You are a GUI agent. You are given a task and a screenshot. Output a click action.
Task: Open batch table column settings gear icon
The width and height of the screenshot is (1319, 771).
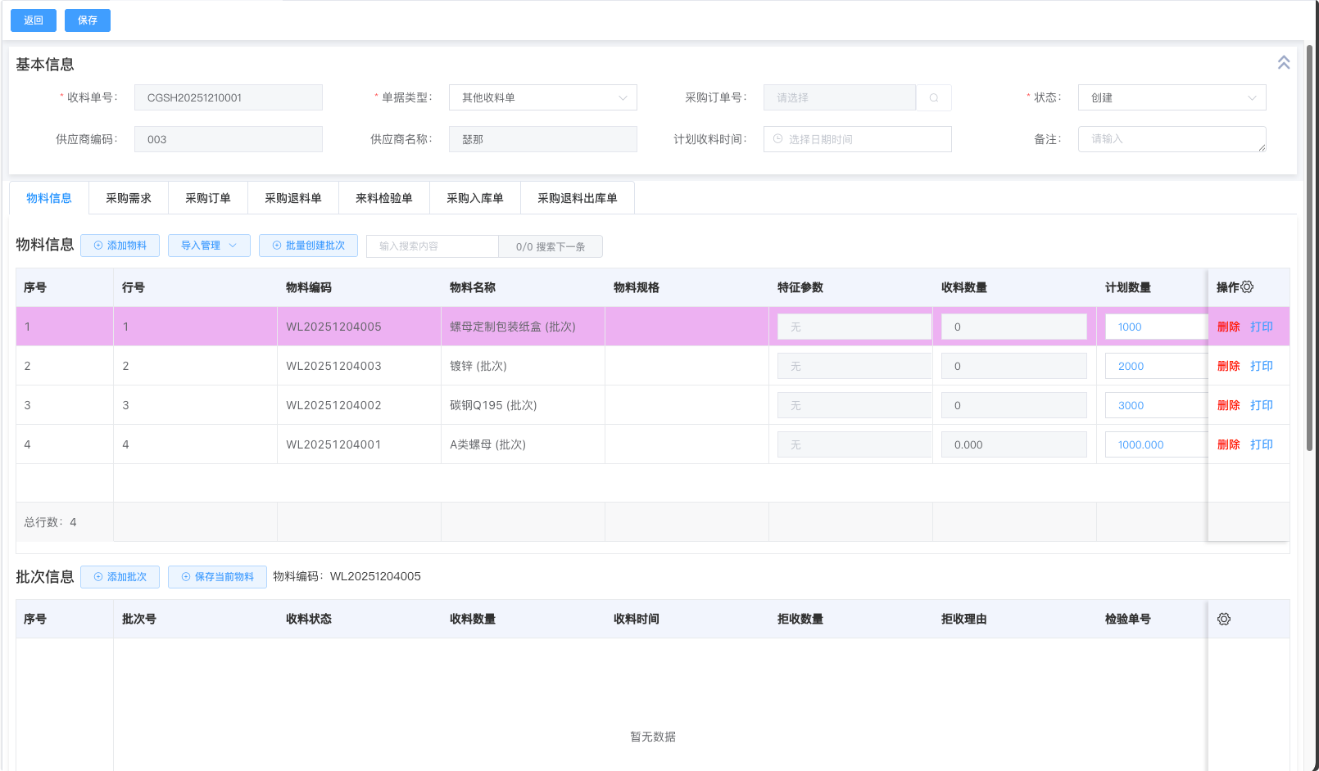(1223, 620)
